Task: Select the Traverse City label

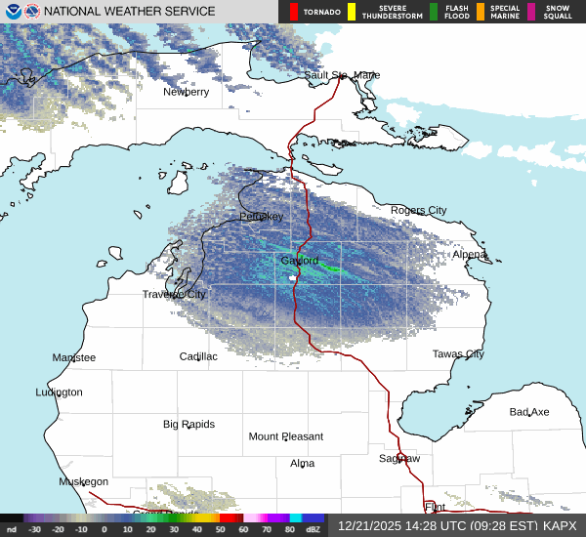Action: pyautogui.click(x=174, y=294)
